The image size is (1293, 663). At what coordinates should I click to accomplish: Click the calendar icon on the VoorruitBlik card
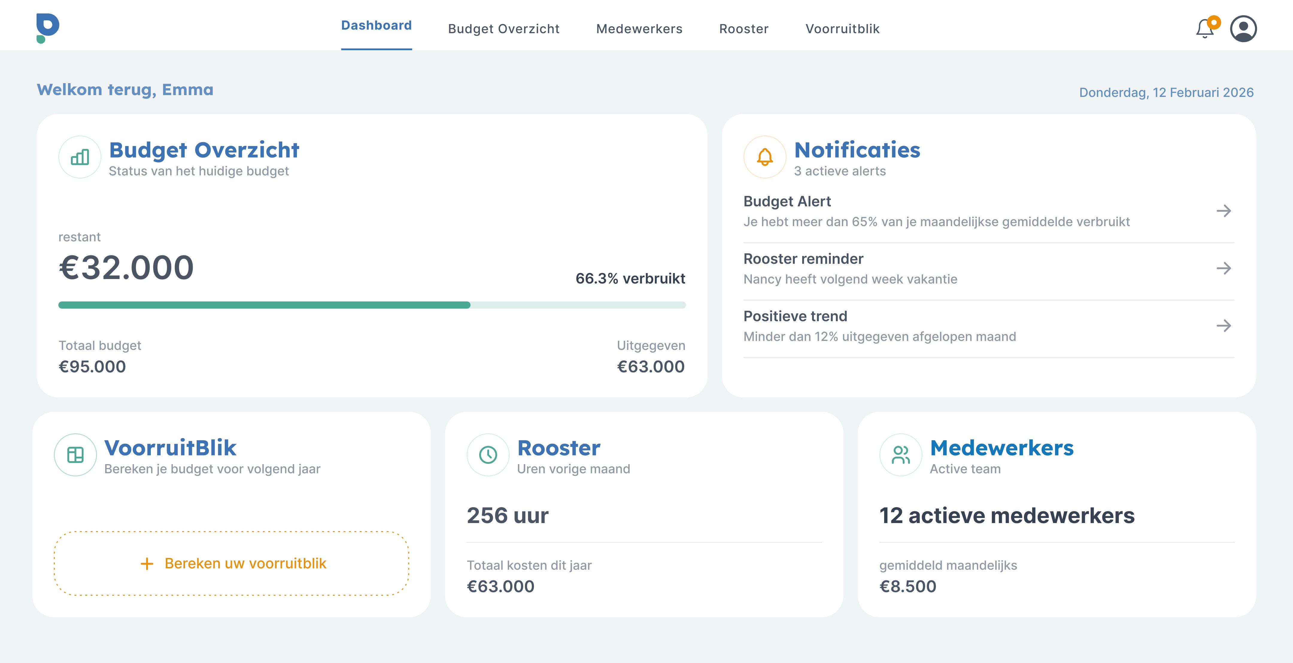75,454
